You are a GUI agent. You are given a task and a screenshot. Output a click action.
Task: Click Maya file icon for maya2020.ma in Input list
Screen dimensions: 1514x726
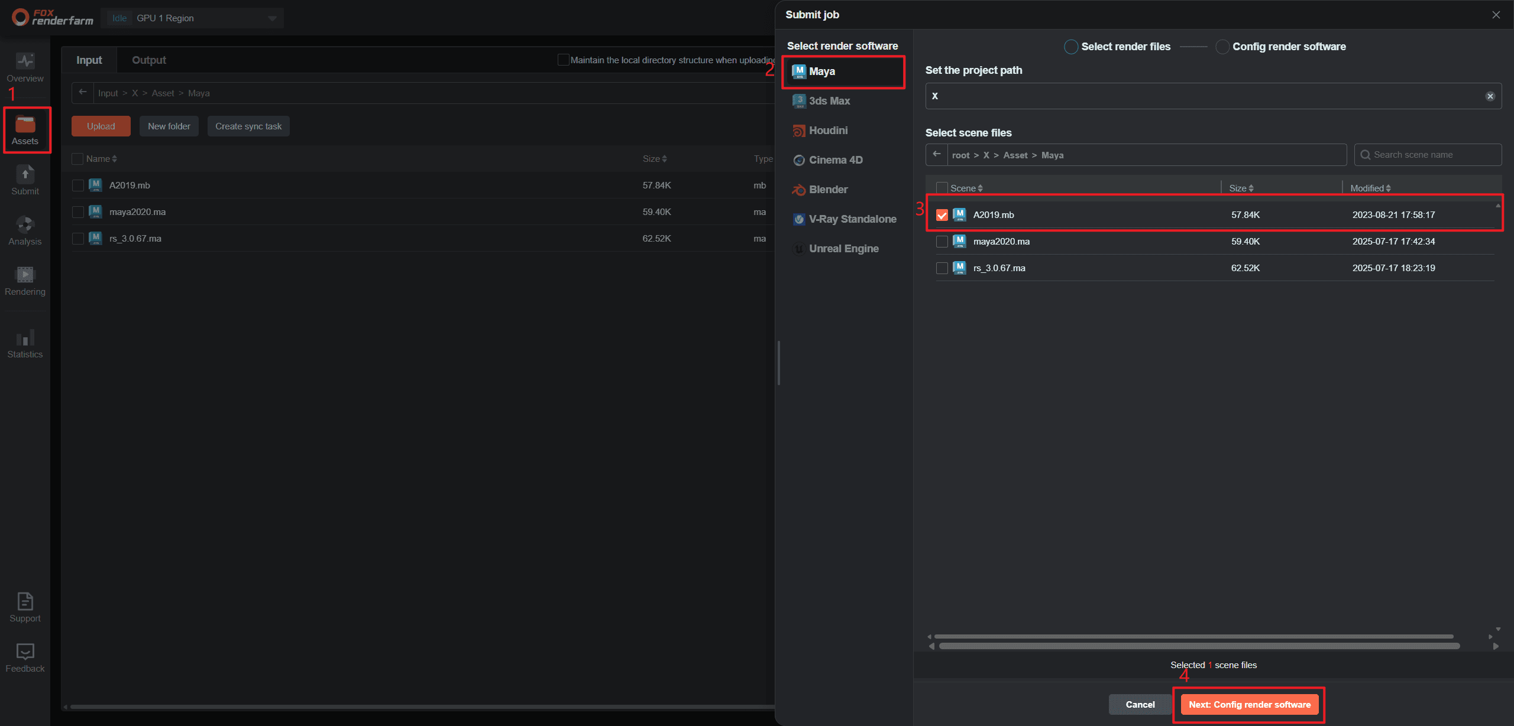coord(95,211)
